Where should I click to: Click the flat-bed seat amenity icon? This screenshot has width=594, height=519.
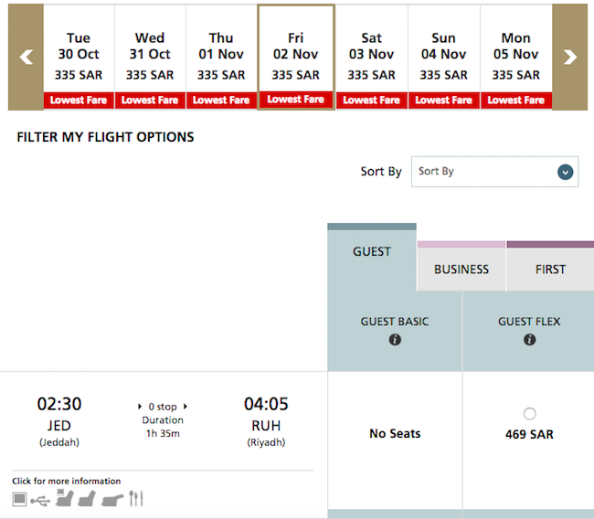point(112,500)
